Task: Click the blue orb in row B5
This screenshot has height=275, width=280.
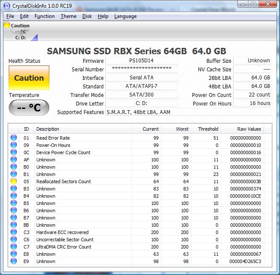Action: tap(14, 203)
